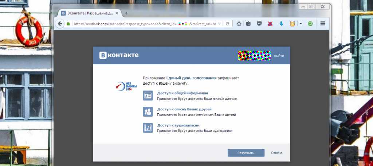Click the green padlock site security icon
373x166 pixels.
pos(68,24)
